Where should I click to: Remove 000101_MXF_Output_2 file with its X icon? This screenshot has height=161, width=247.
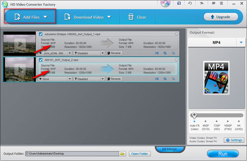[176, 59]
